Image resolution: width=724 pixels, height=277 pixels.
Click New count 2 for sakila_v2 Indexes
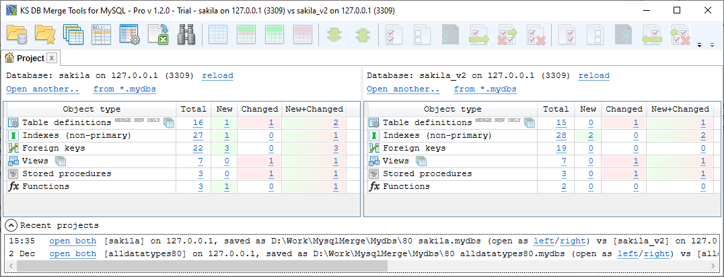coord(591,135)
